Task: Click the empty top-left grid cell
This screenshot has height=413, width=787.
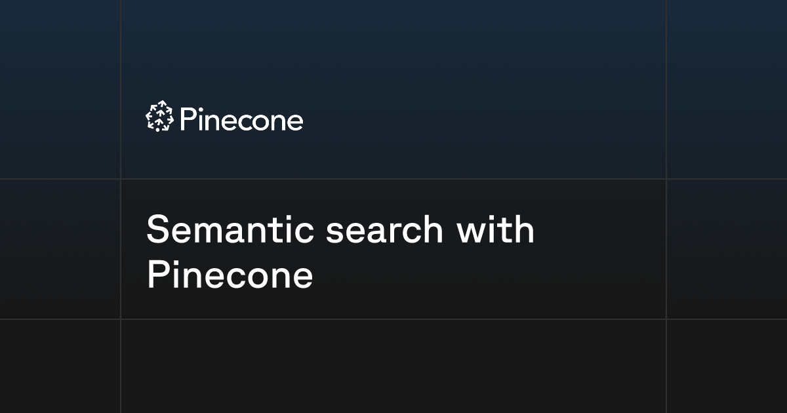Action: (x=60, y=89)
